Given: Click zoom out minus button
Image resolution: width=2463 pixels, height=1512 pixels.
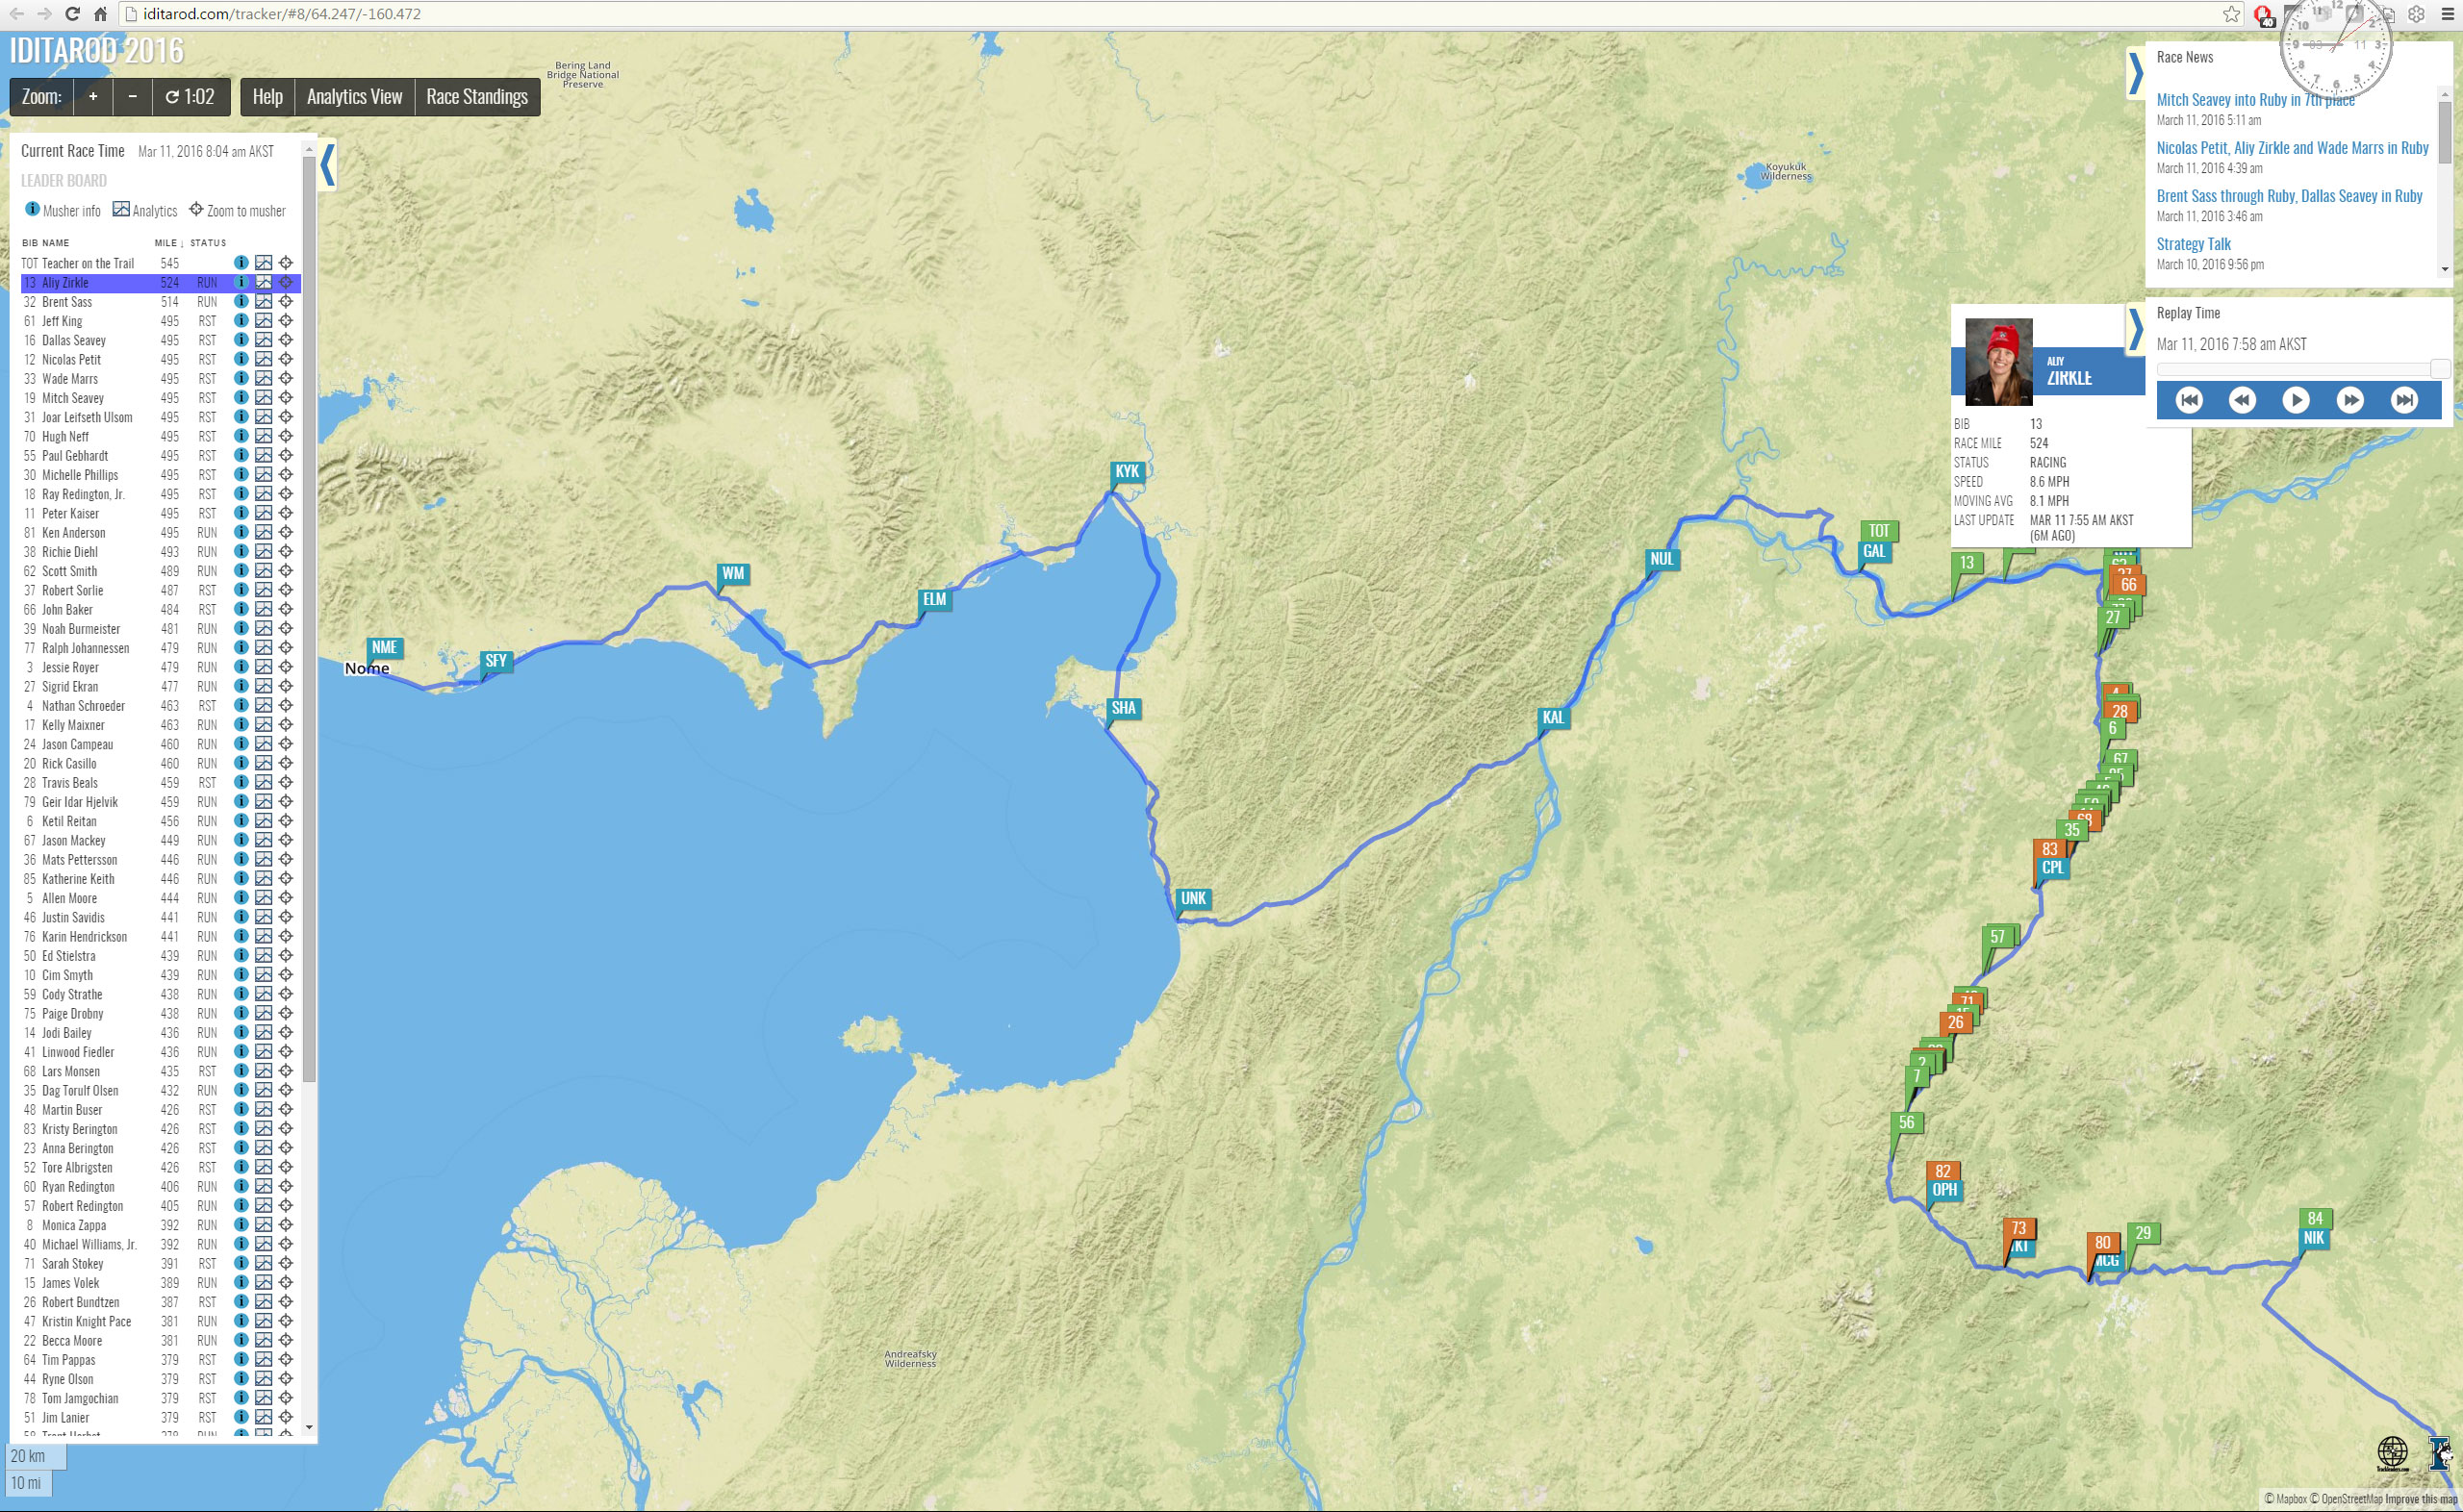Looking at the screenshot, I should tap(132, 97).
